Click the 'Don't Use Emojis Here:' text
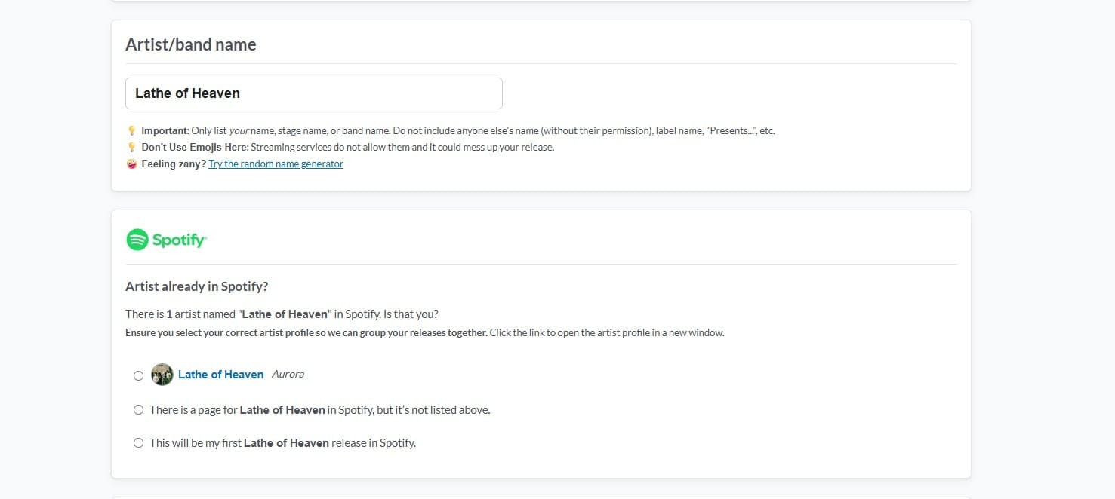The image size is (1115, 499). (x=195, y=147)
